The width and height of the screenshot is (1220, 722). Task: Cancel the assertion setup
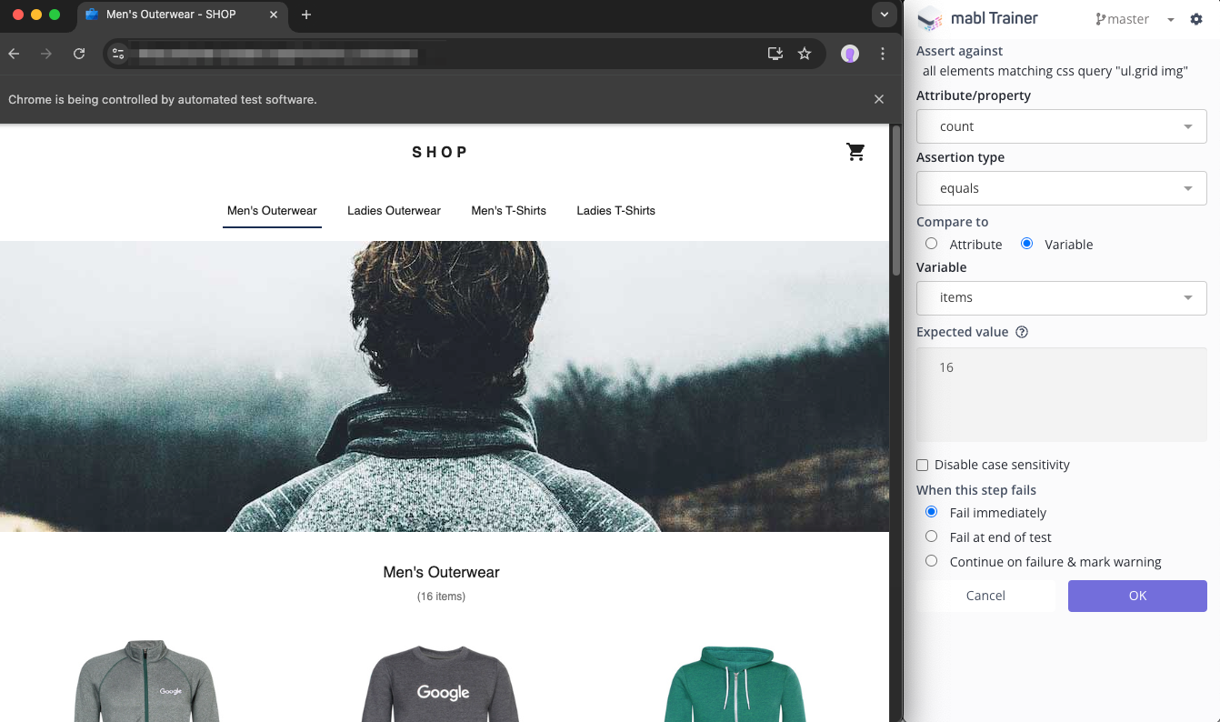[x=985, y=596]
